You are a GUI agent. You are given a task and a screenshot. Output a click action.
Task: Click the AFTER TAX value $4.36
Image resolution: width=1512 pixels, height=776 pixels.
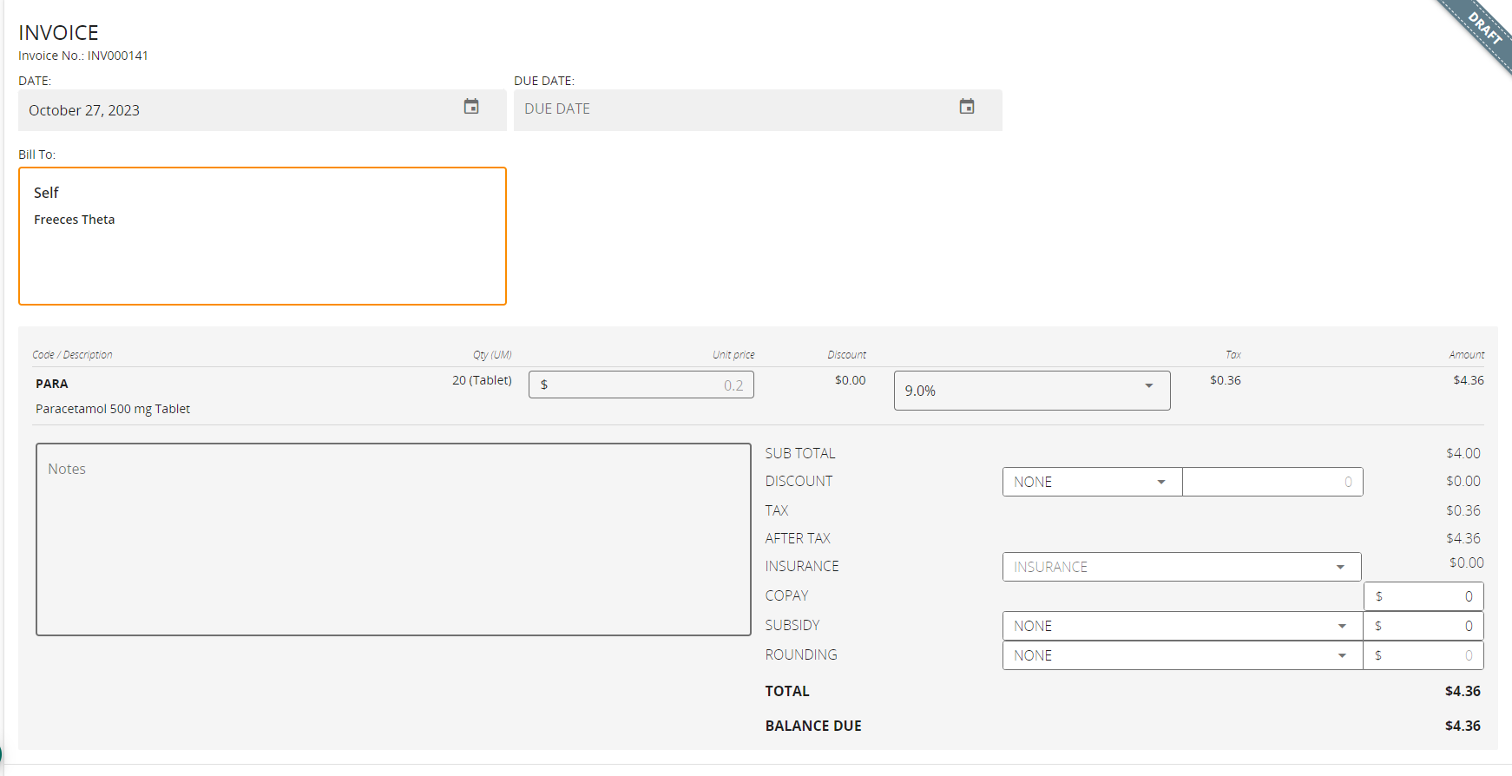[1463, 538]
